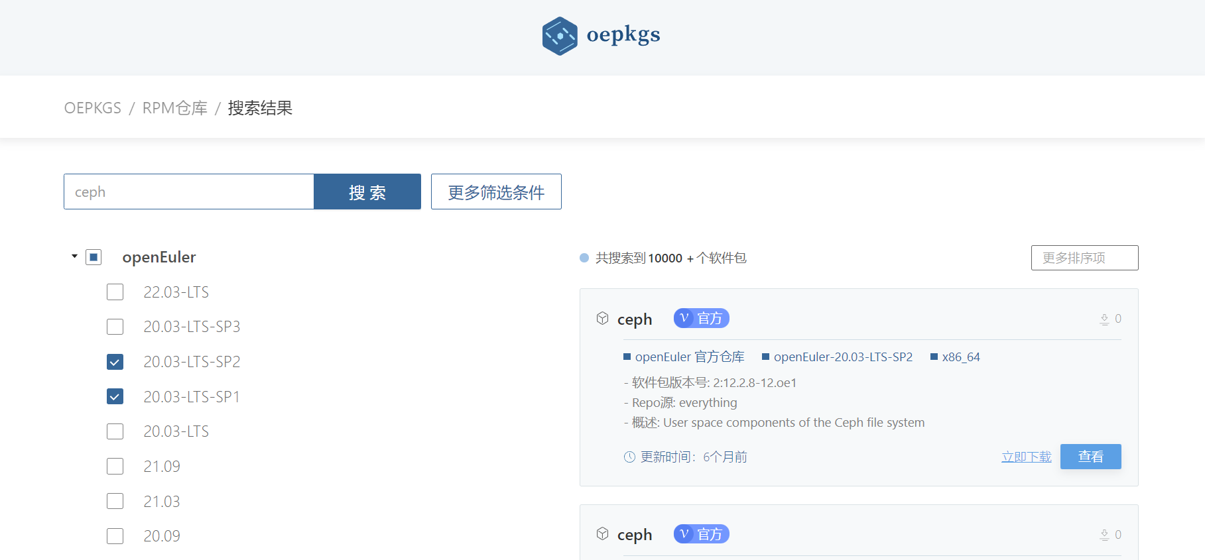Screen dimensions: 1205x560
Task: Click the download count icon on first result
Action: [x=1104, y=319]
